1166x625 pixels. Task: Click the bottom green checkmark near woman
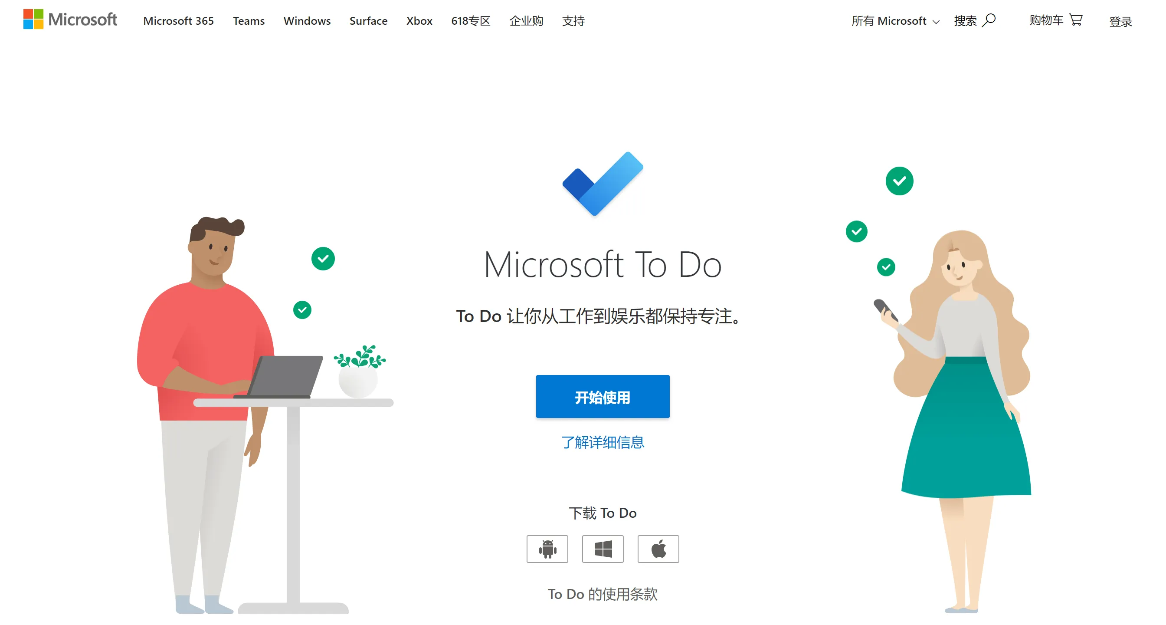[887, 267]
